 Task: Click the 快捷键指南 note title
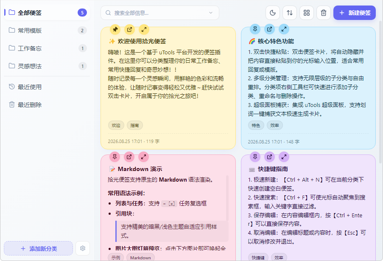click(273, 169)
